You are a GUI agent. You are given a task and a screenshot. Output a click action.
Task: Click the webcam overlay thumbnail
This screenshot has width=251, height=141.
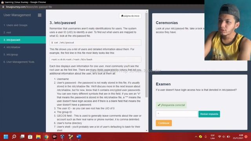coord(227,30)
